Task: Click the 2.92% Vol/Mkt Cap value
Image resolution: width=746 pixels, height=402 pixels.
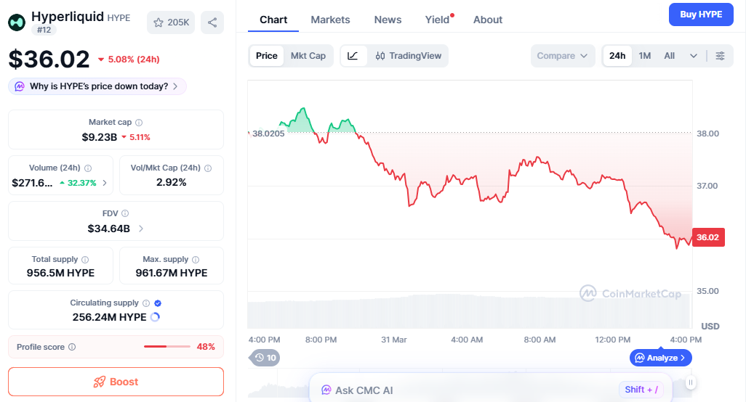Action: pyautogui.click(x=172, y=182)
